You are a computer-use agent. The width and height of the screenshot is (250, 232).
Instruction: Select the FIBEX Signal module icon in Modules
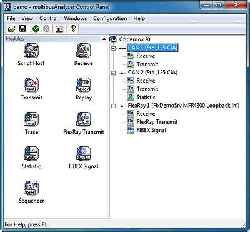[83, 154]
